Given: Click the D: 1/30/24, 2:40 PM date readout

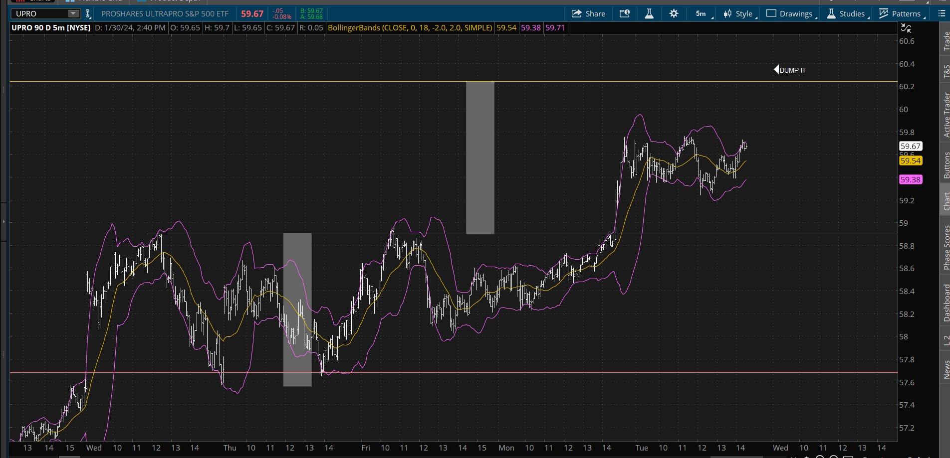Looking at the screenshot, I should point(130,28).
